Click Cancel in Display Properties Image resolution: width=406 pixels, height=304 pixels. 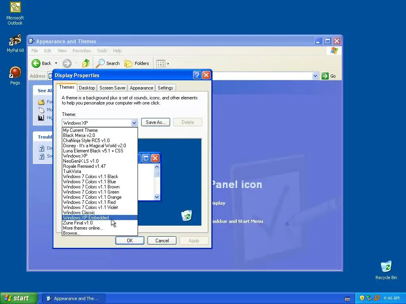[x=162, y=240]
